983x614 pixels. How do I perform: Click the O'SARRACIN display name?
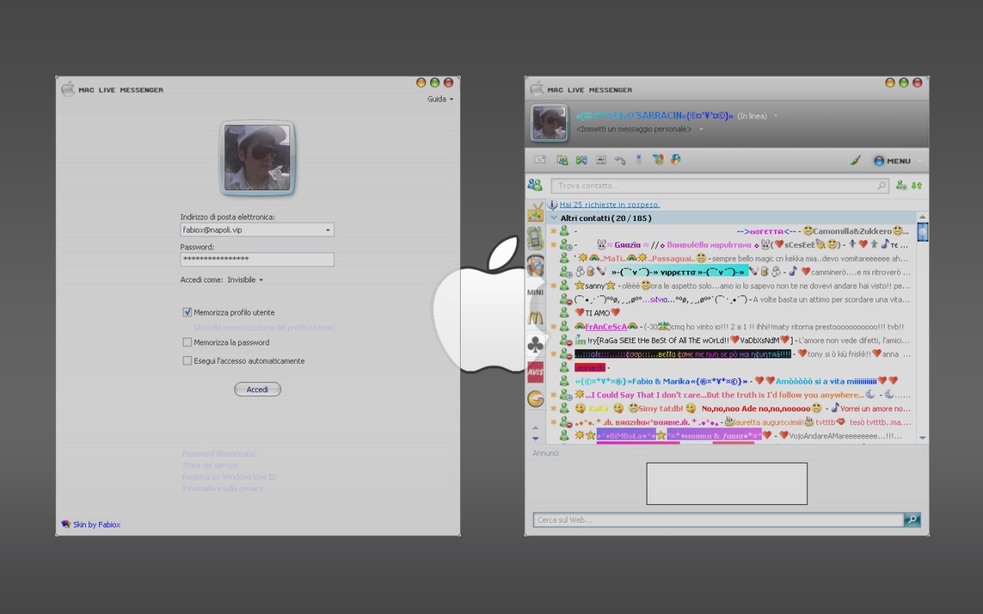point(654,116)
